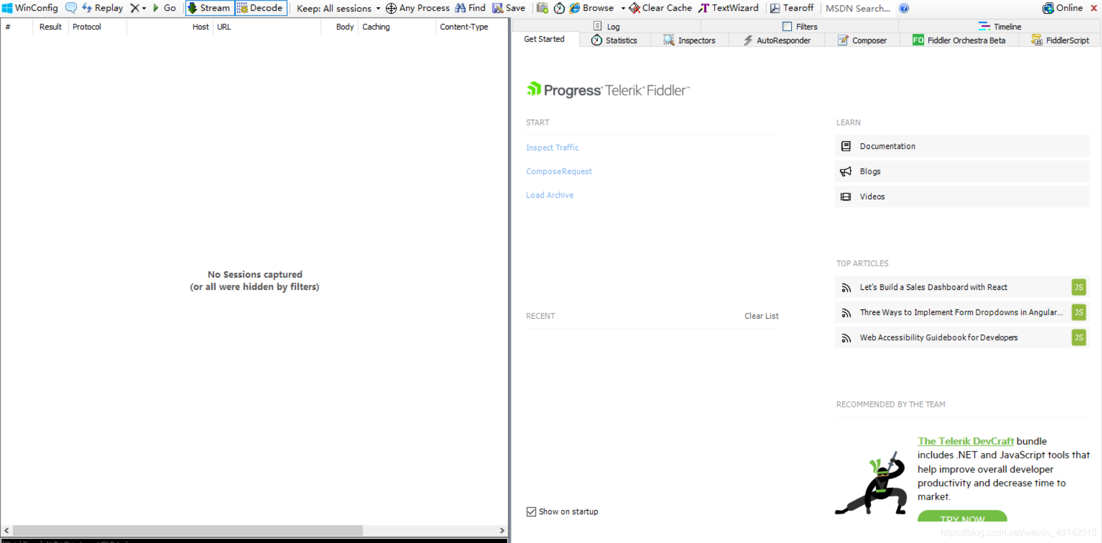
Task: Open Three Ways to Implement Form Dropdowns article
Action: pyautogui.click(x=962, y=312)
